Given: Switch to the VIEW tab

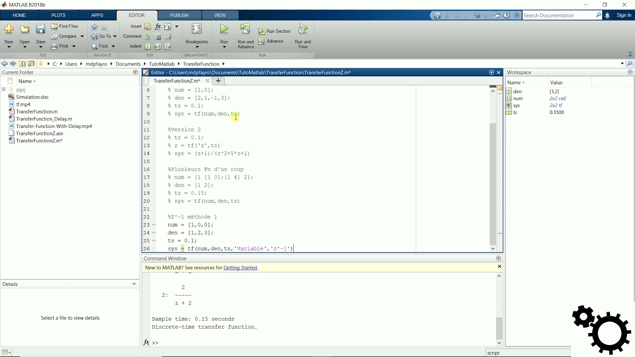Looking at the screenshot, I should tap(219, 15).
